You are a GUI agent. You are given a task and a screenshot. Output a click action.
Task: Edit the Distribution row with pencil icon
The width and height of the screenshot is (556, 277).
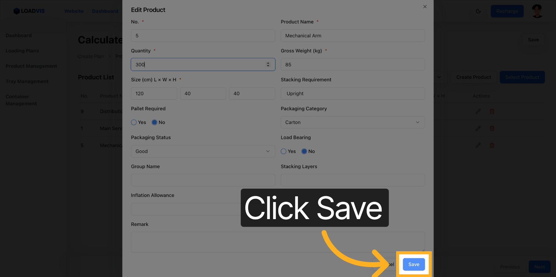(x=478, y=111)
